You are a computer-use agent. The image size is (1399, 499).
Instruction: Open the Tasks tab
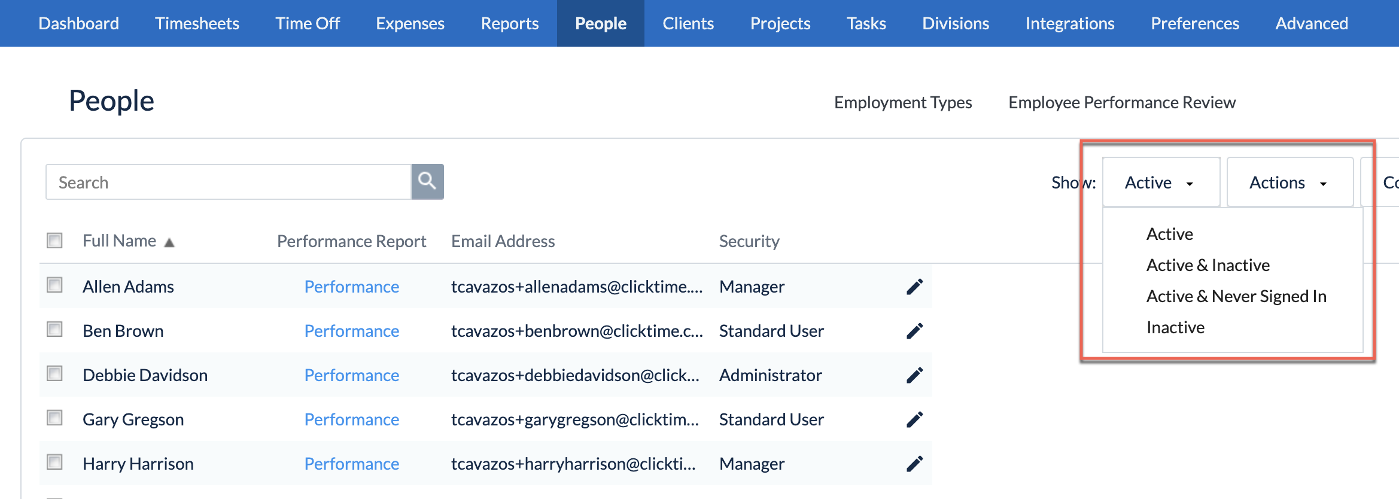pyautogui.click(x=866, y=23)
